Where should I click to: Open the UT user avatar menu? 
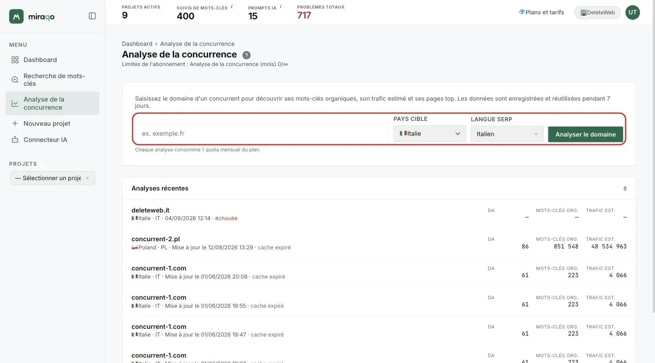(x=633, y=13)
